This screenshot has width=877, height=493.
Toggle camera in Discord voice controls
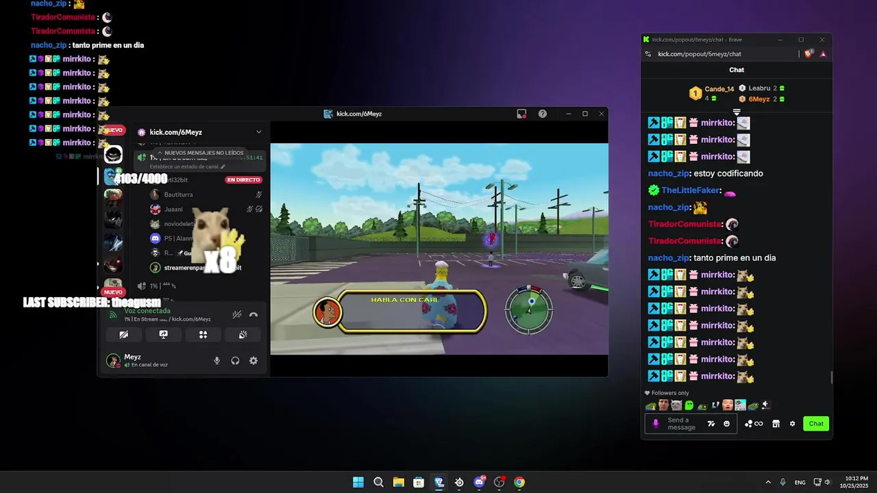pos(123,335)
